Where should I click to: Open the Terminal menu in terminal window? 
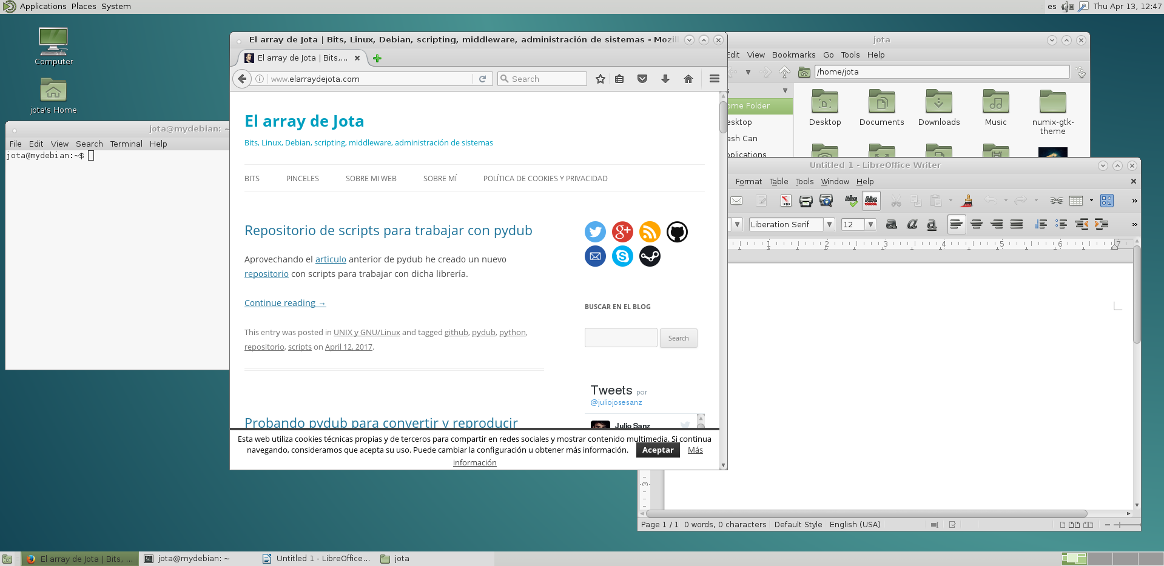(x=126, y=144)
